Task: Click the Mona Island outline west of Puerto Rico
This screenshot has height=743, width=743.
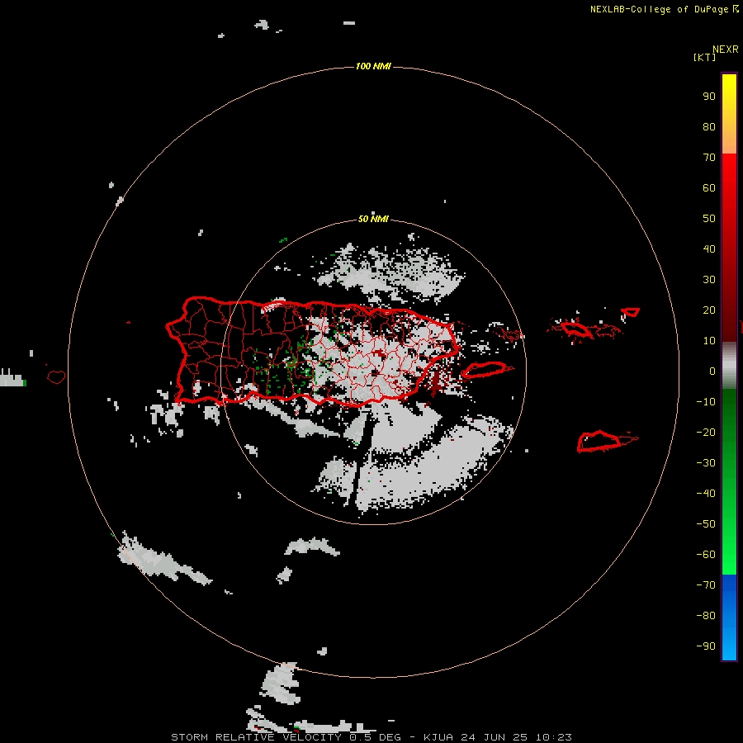Action: [56, 376]
